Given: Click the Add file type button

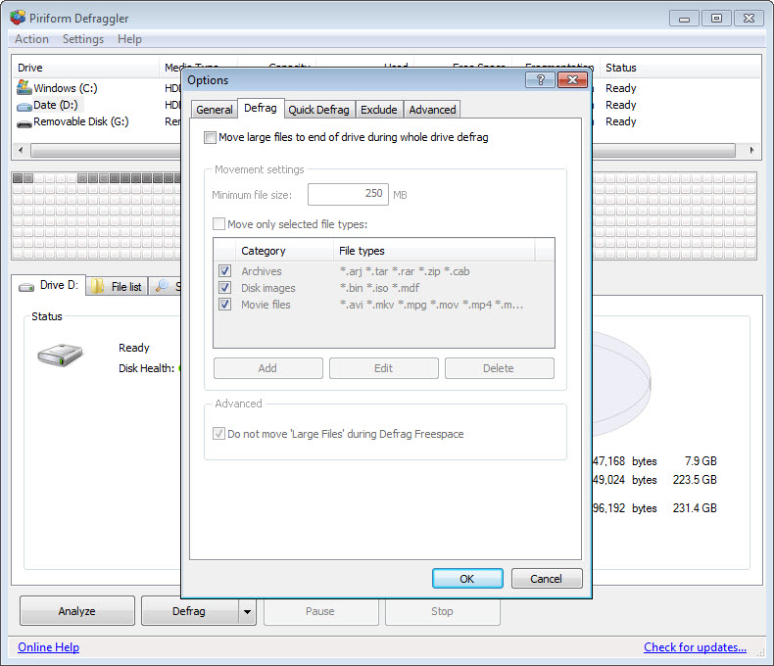Looking at the screenshot, I should [x=268, y=368].
